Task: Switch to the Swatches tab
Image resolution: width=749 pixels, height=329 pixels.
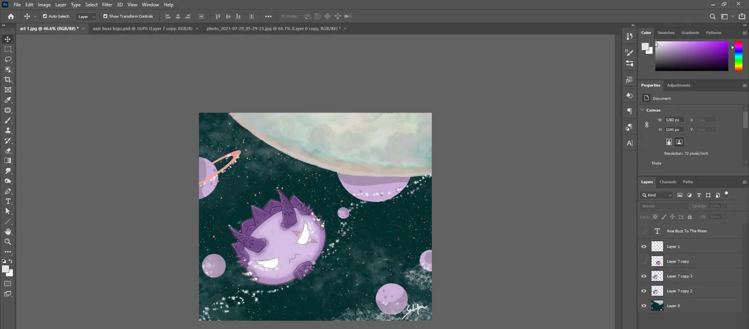Action: coord(666,33)
